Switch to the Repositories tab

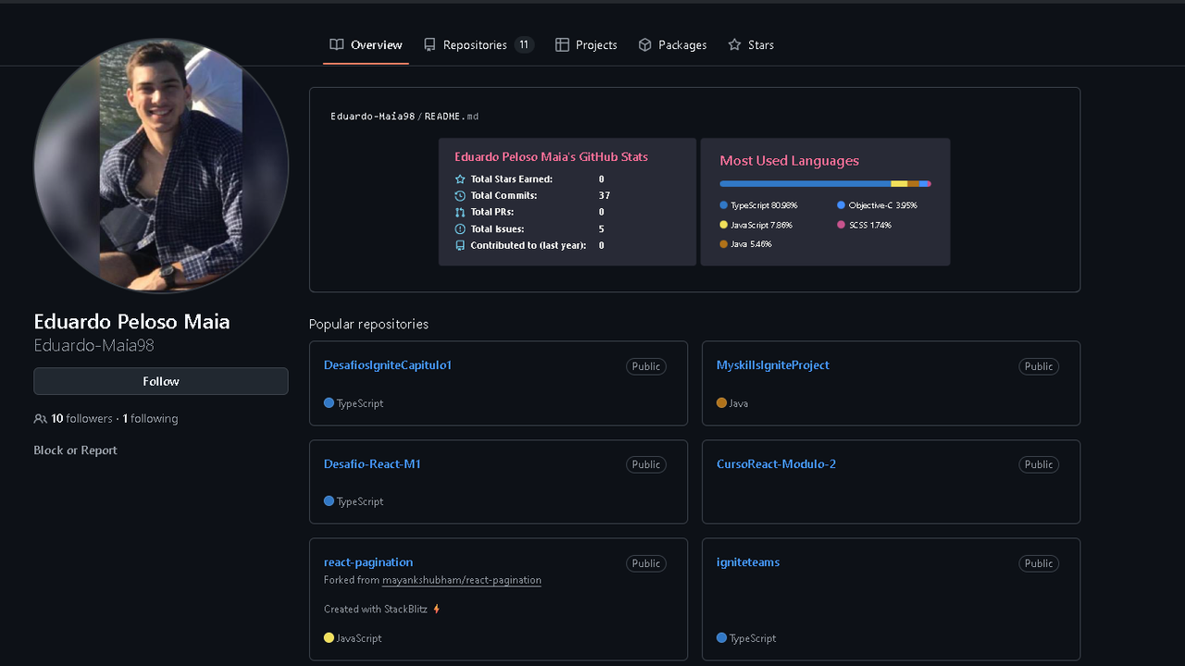[x=479, y=44]
